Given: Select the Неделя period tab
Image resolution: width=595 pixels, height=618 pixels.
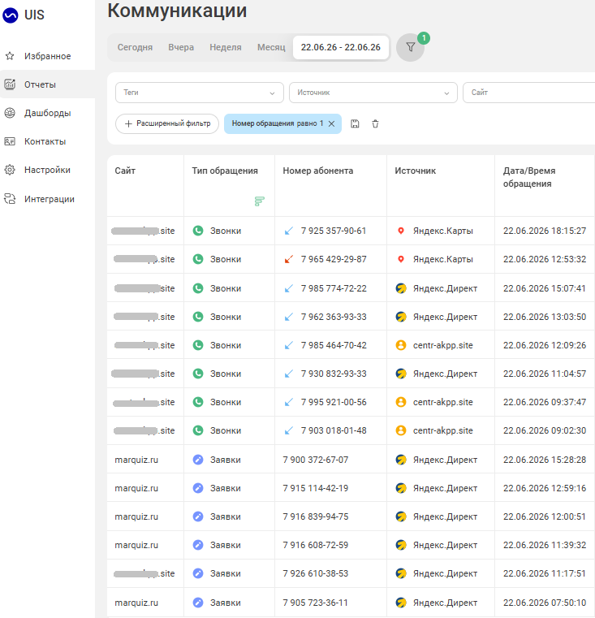Looking at the screenshot, I should tap(226, 47).
